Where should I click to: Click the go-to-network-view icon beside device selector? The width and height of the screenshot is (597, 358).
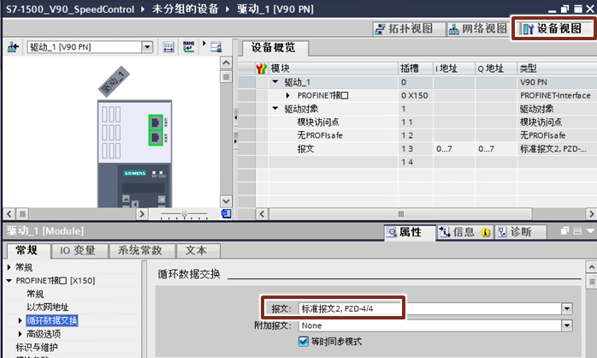13,47
